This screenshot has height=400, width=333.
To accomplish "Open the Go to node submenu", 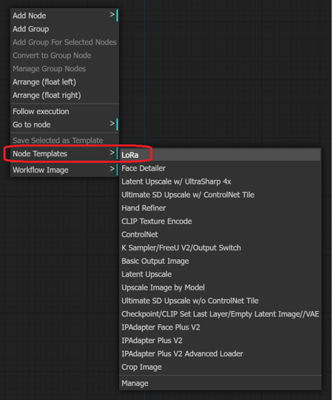I will [64, 124].
